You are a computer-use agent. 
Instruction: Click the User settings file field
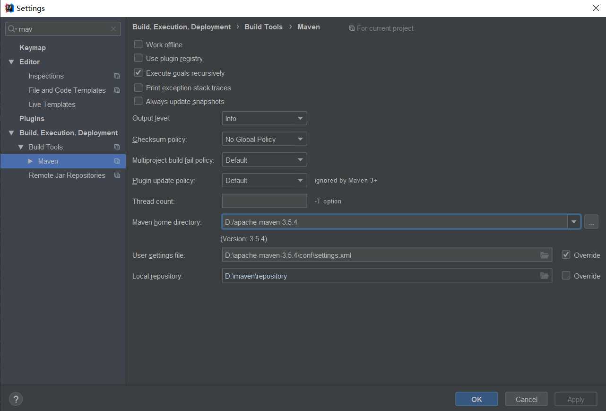pyautogui.click(x=387, y=255)
